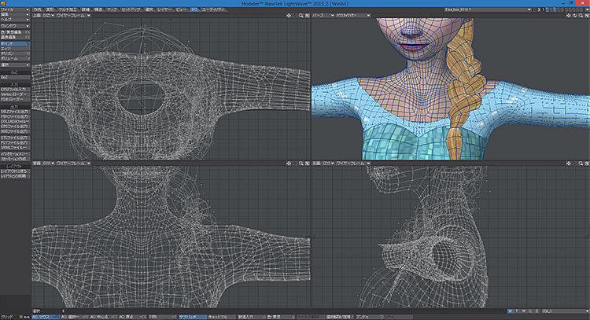Open 画像編集 image editor button
The width and height of the screenshot is (590, 320).
coord(15,37)
